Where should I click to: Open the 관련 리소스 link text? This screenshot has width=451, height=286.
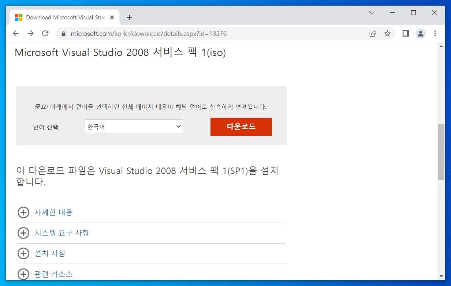pyautogui.click(x=53, y=274)
